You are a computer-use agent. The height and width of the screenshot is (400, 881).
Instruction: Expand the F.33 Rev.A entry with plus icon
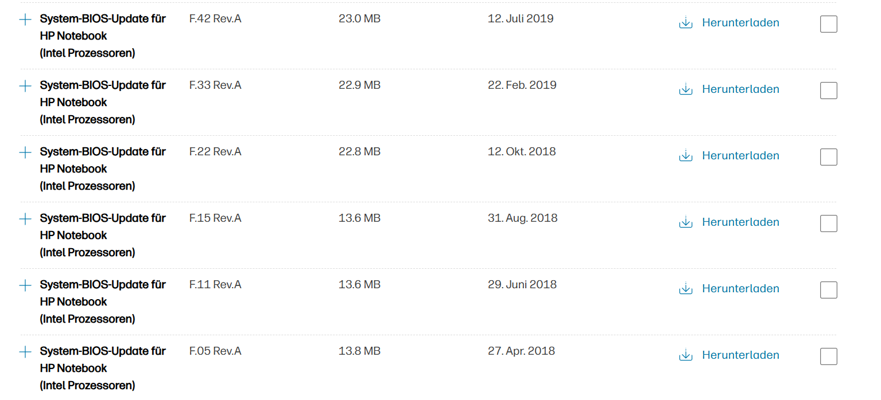pos(25,86)
